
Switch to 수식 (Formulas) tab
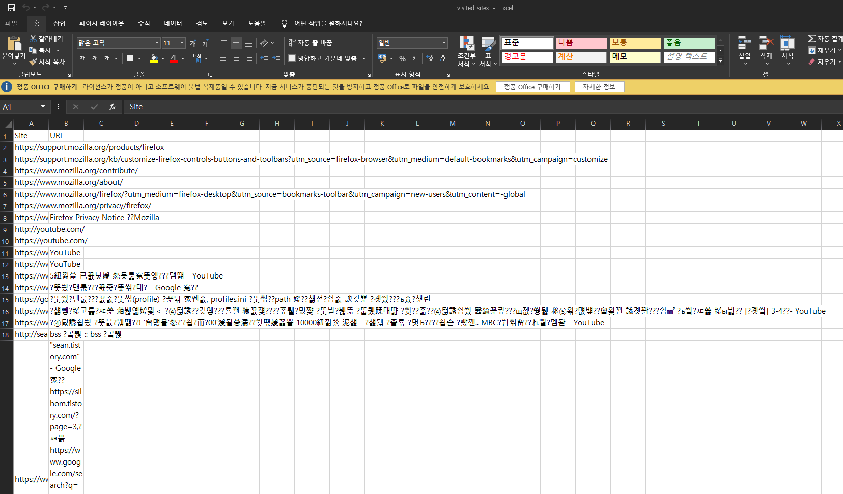coord(144,23)
